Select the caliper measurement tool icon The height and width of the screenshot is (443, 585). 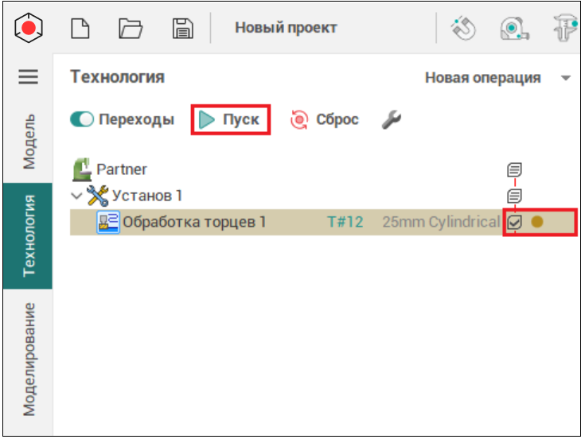[x=564, y=29]
